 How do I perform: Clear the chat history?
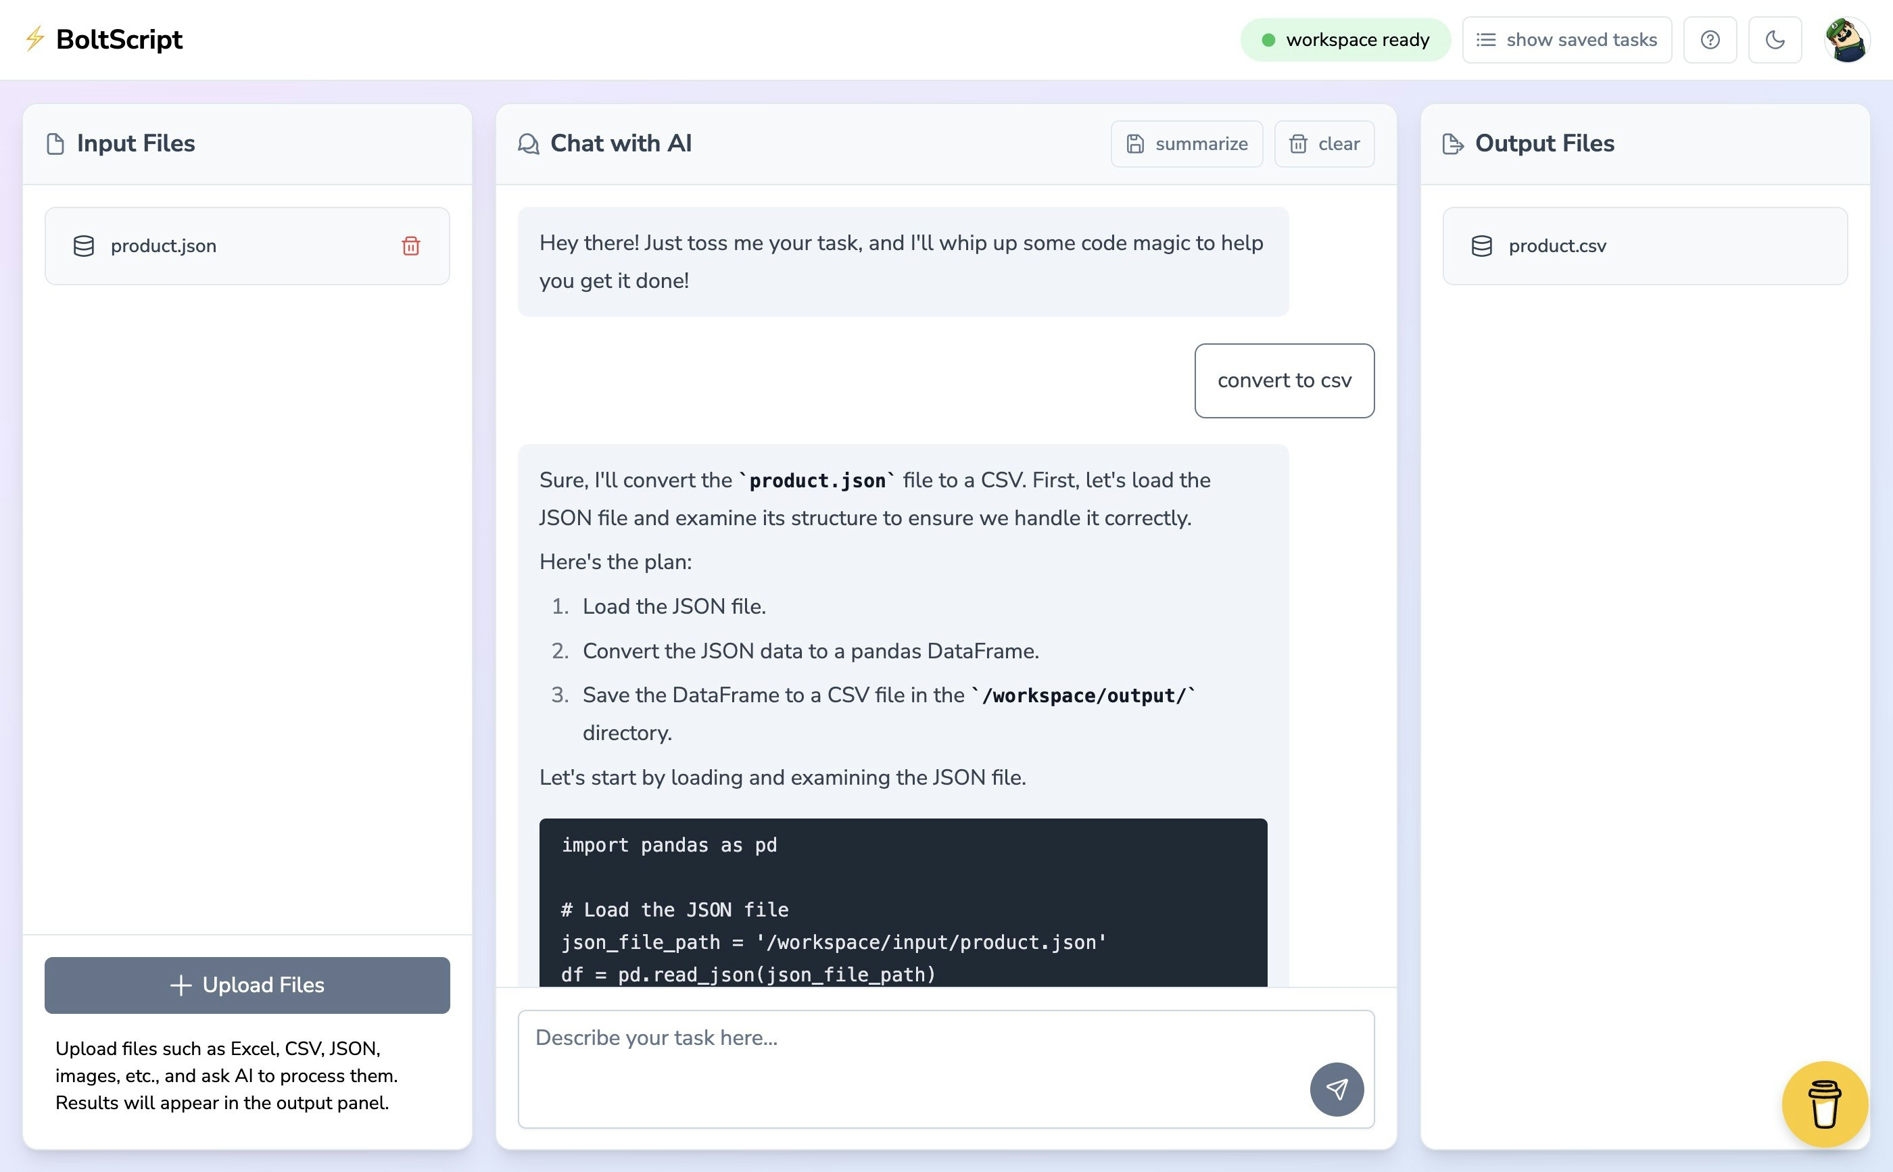[x=1324, y=144]
